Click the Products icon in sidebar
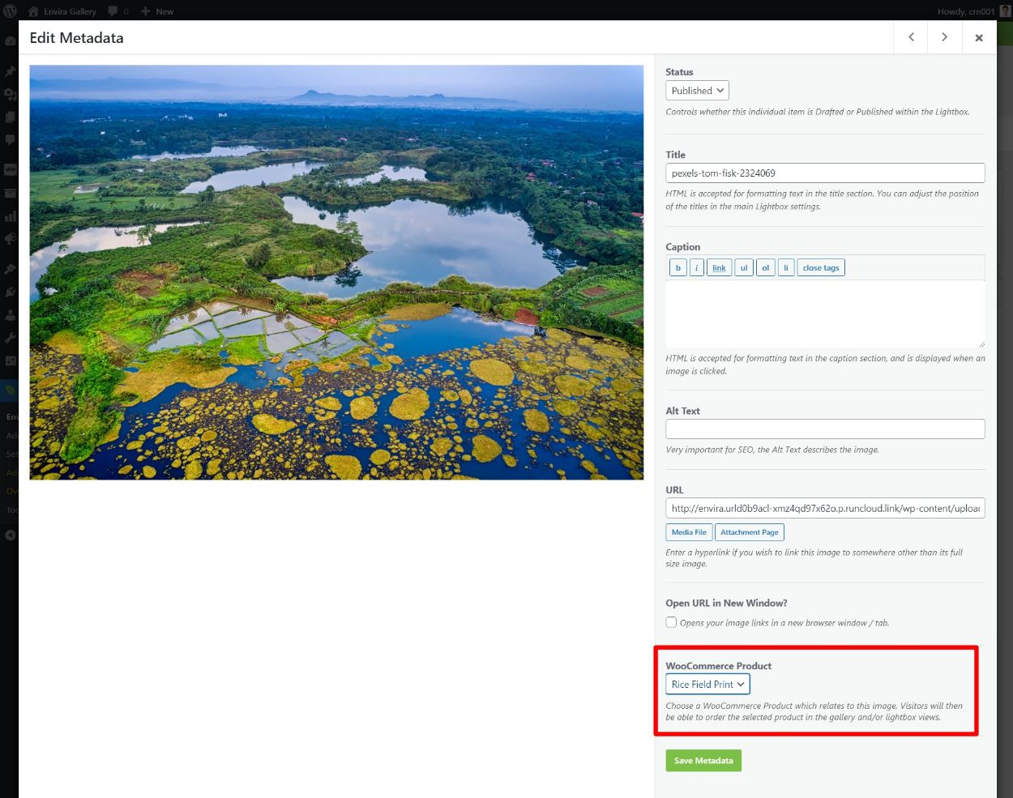This screenshot has width=1013, height=798. [10, 193]
